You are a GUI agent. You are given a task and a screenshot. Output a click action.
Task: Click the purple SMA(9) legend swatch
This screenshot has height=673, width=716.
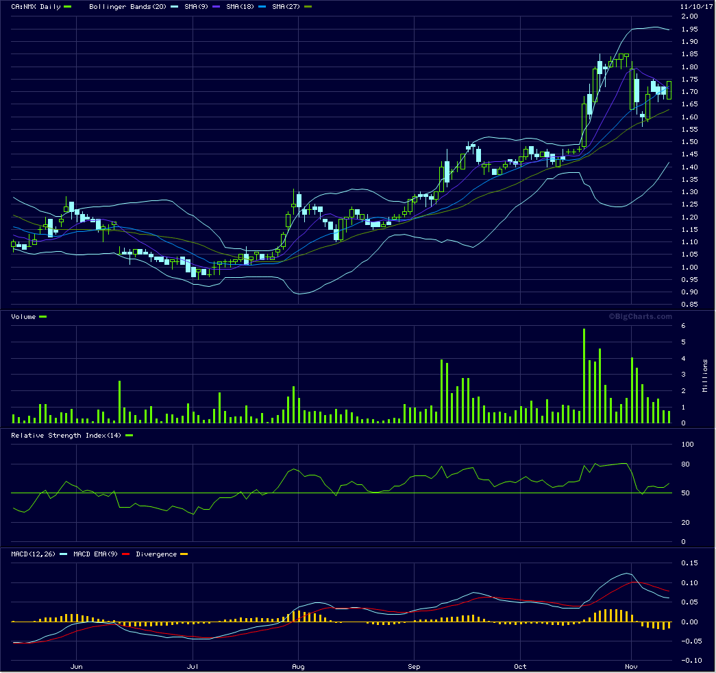216,6
